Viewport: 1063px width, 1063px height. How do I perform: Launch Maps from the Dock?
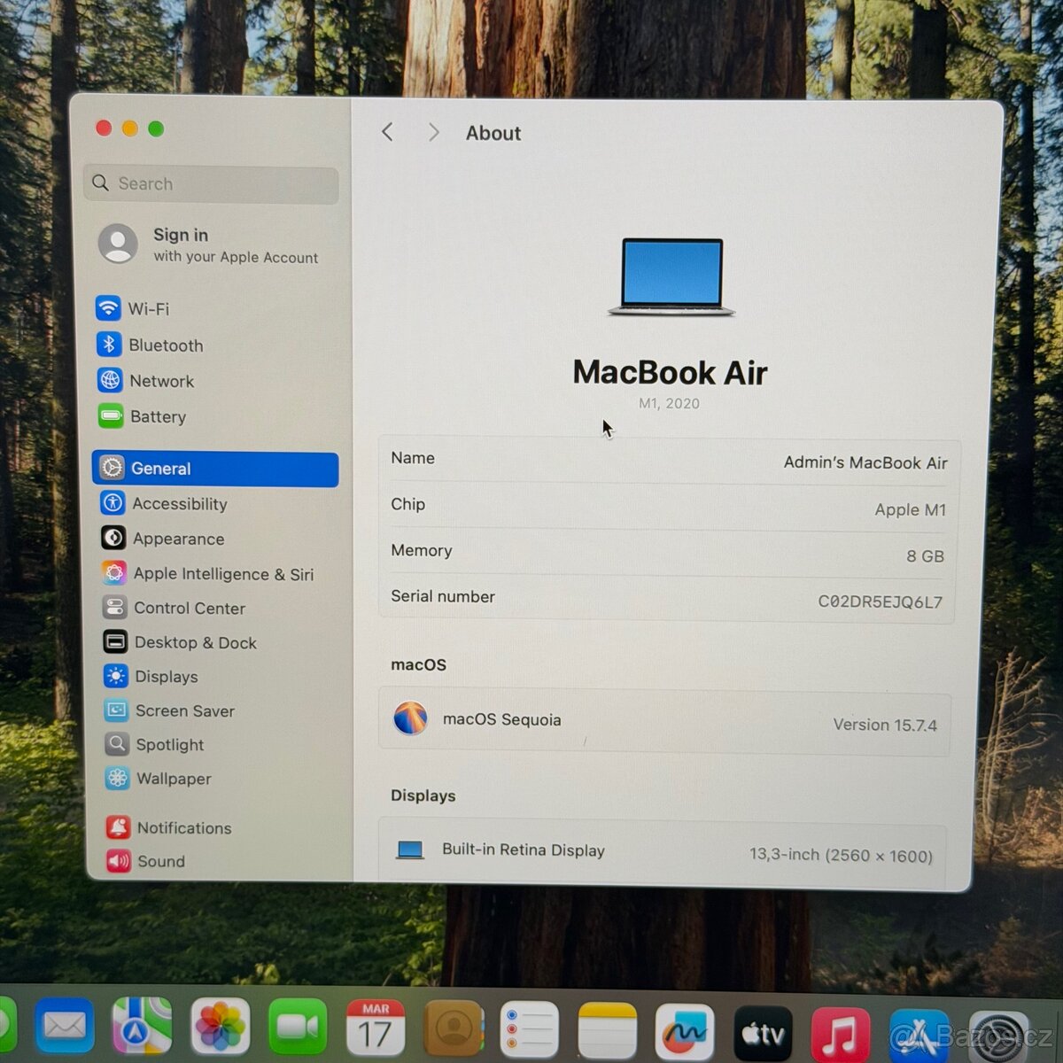click(142, 1027)
